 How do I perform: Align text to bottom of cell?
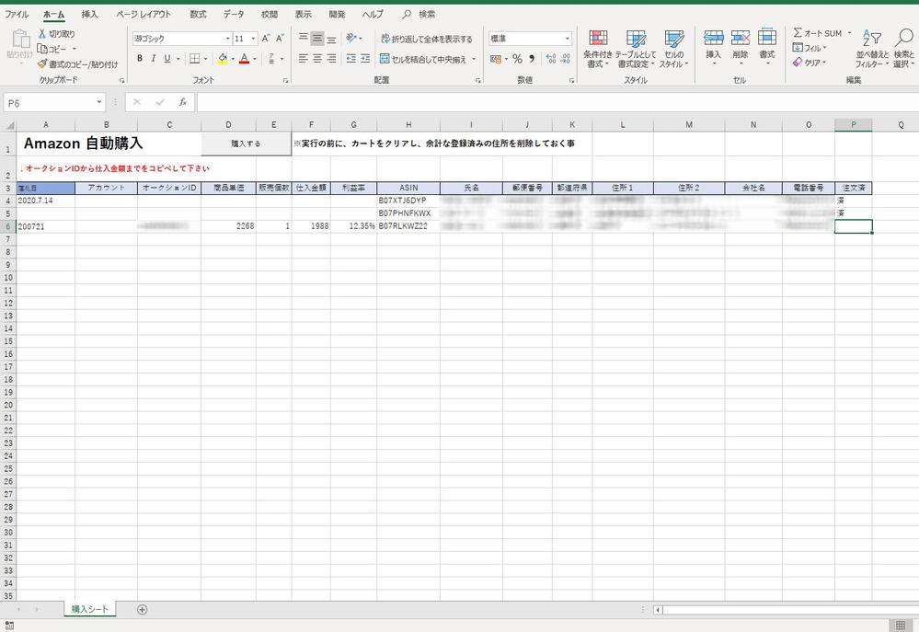tap(331, 39)
